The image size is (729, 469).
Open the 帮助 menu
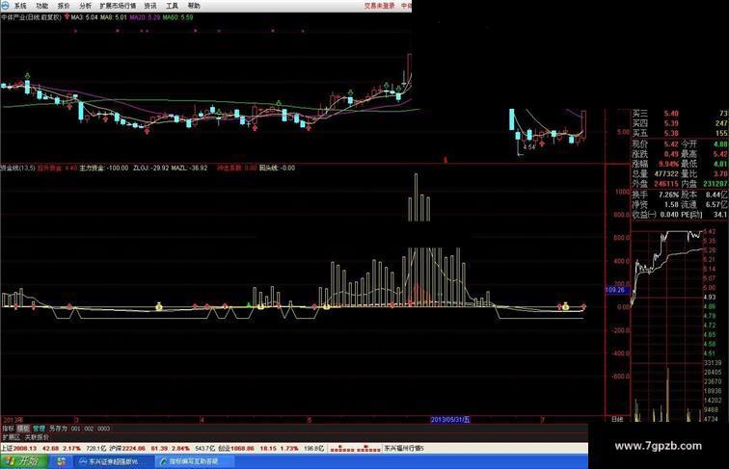[194, 6]
